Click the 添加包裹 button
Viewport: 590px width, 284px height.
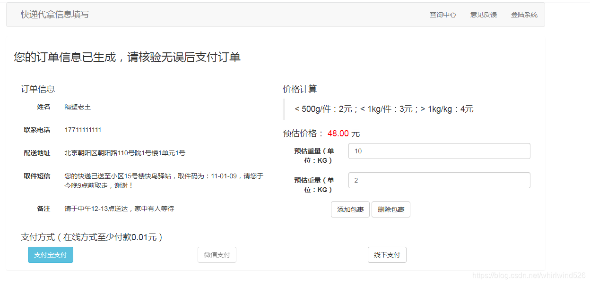[x=350, y=209]
